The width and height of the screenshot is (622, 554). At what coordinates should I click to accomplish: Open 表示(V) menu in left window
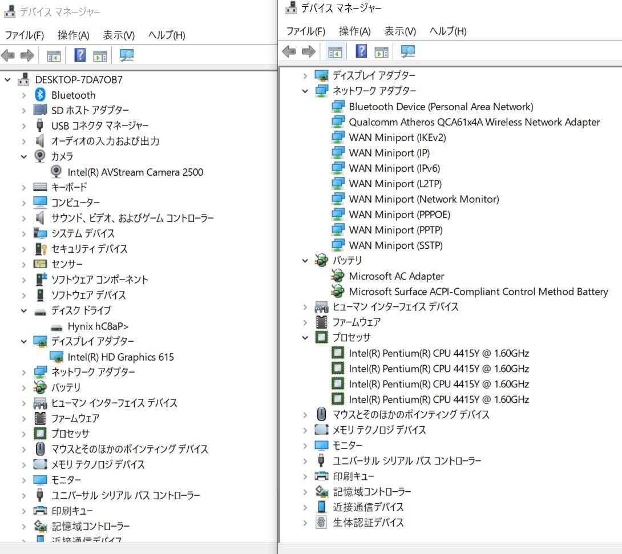coord(119,35)
